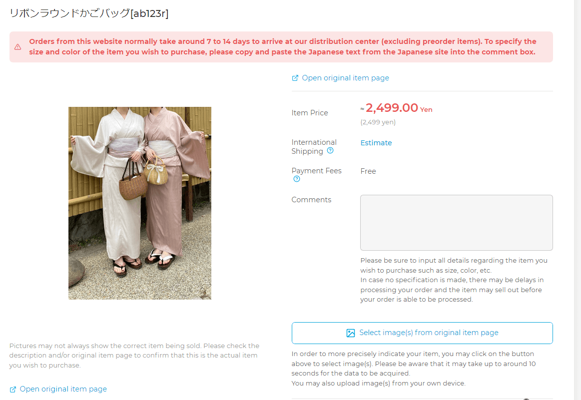This screenshot has height=400, width=581.
Task: Click the grey (2,499 yen) original price text
Action: [x=378, y=122]
